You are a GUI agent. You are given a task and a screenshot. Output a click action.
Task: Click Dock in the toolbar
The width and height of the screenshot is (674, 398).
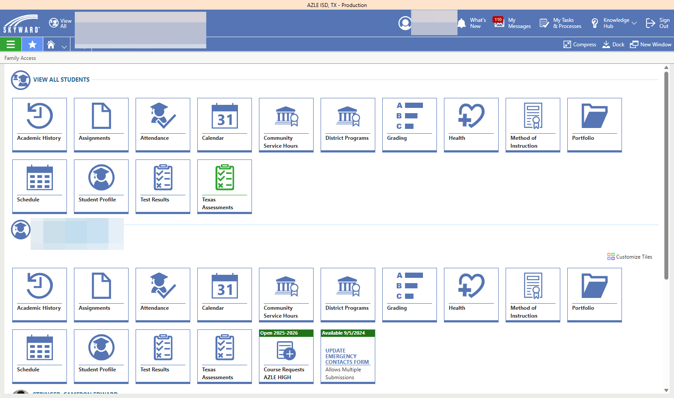coord(613,45)
